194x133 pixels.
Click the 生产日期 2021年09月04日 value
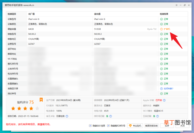[x=68, y=100]
